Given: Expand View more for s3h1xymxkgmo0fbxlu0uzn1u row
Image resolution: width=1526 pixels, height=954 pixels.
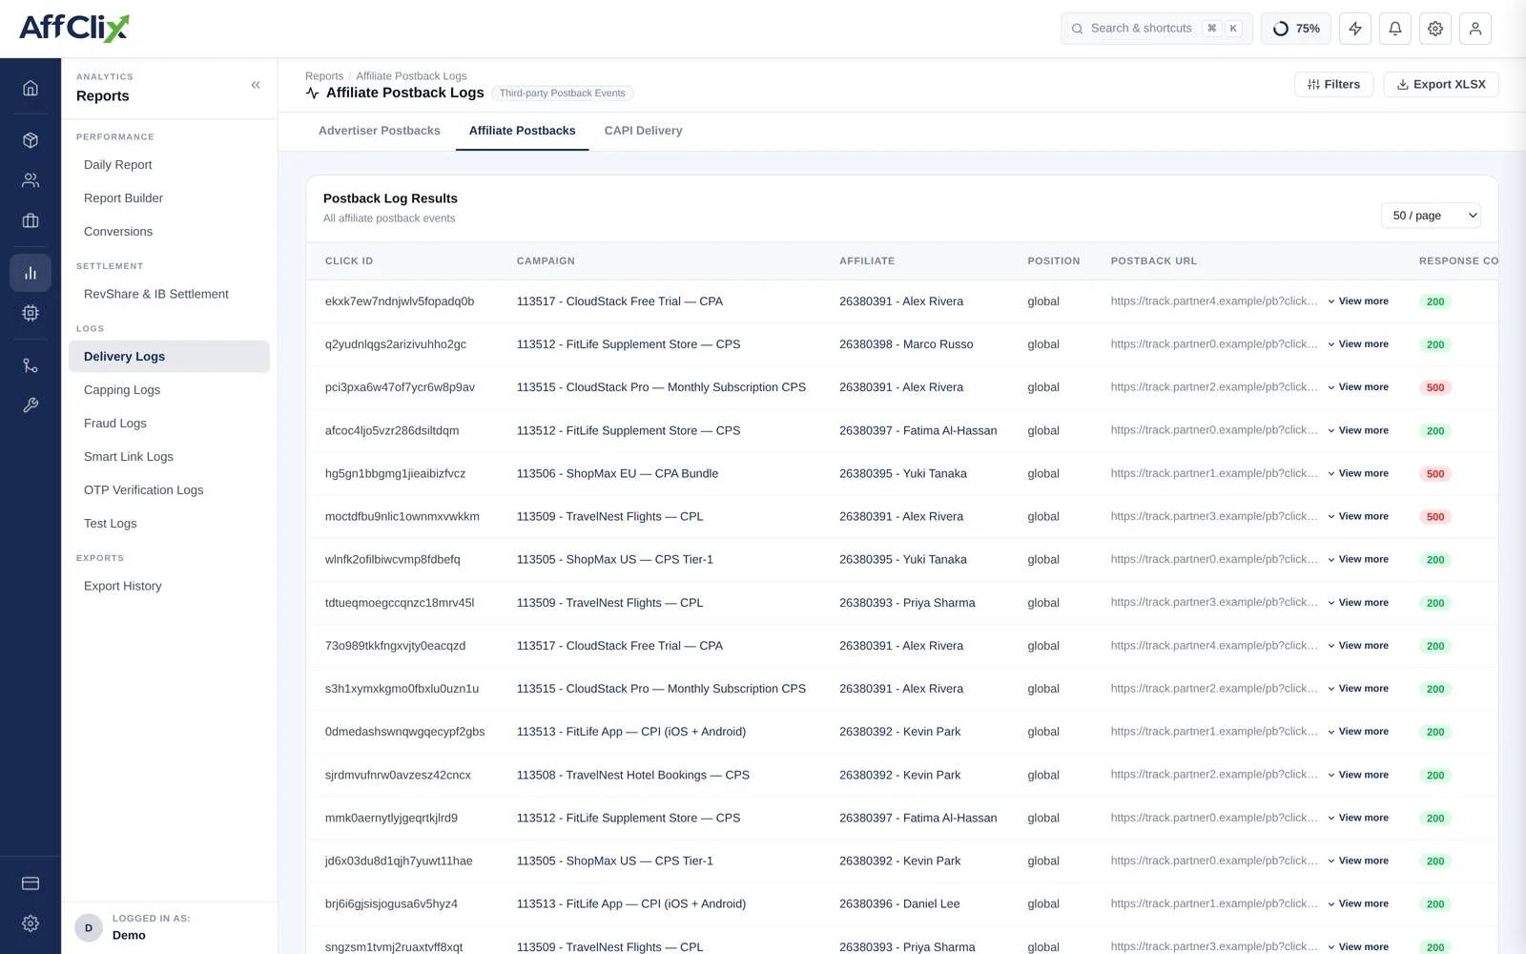Looking at the screenshot, I should point(1358,689).
